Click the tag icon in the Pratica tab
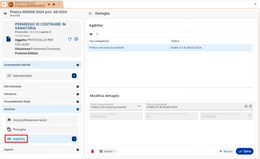260x159 pixels. [x=49, y=4]
